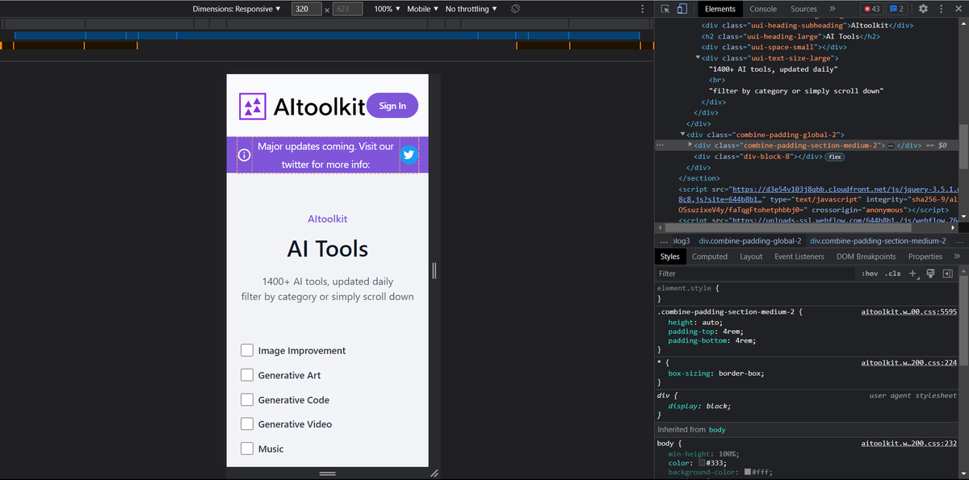Switch to the Elements tab
Screen dimensions: 969x480
click(x=720, y=9)
